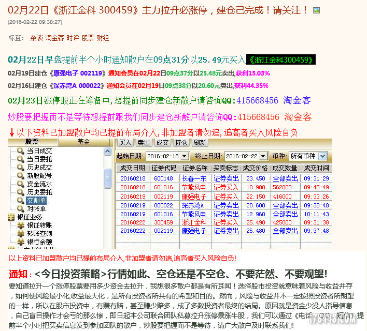This screenshot has height=331, width=367.
Task: Click the 时评 tag link
Action: 73,38
